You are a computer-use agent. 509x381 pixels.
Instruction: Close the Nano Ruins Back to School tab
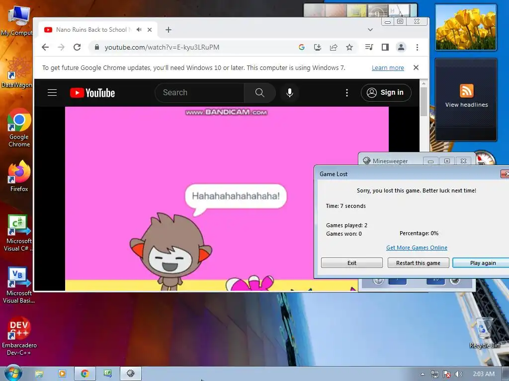(x=150, y=30)
